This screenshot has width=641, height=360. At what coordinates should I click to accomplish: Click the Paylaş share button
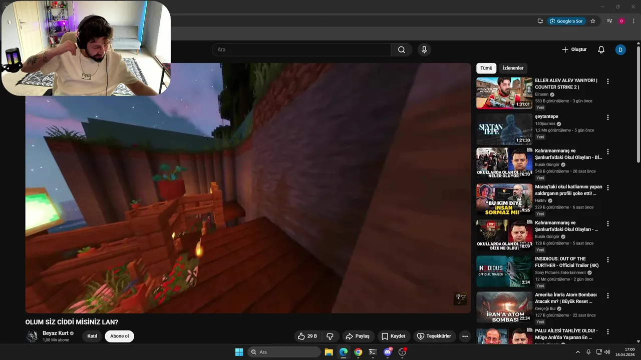(x=358, y=336)
